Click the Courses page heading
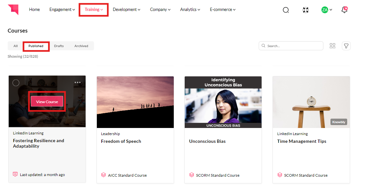This screenshot has height=186, width=371. tap(17, 31)
